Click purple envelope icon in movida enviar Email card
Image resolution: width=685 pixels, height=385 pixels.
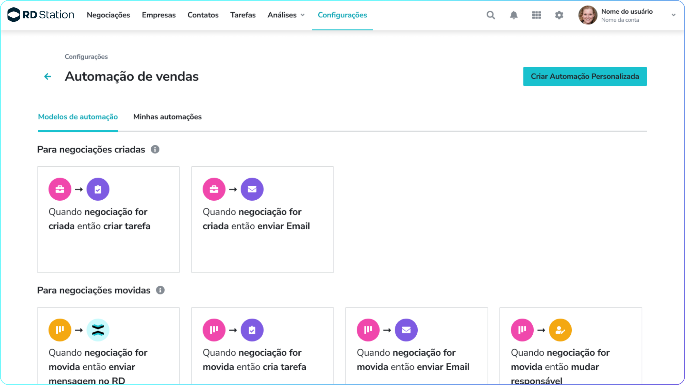(406, 330)
